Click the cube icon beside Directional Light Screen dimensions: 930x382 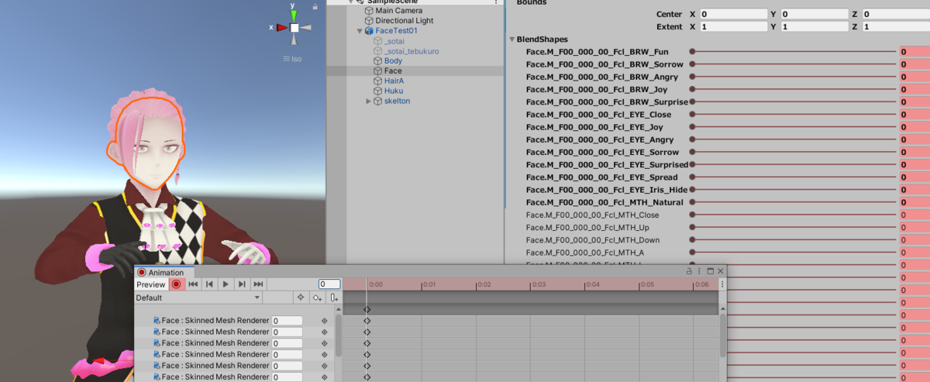(x=369, y=21)
